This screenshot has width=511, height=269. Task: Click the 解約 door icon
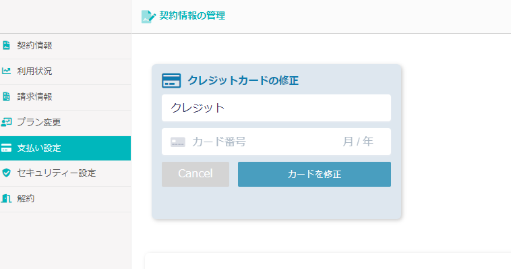(6, 199)
